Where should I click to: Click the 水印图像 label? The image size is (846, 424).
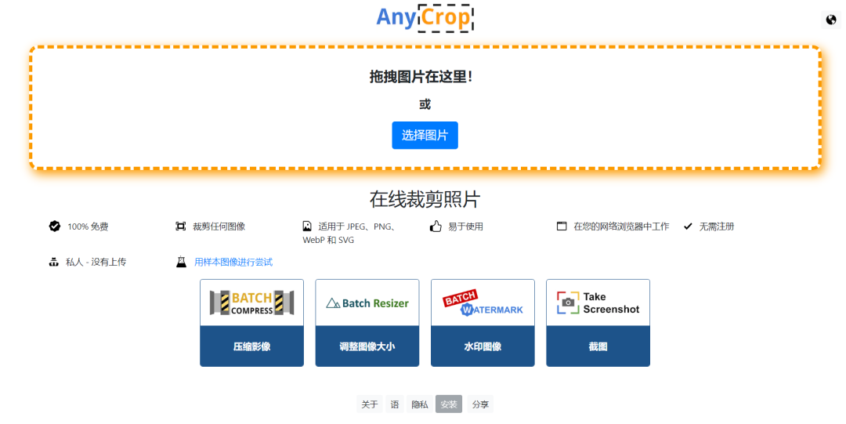[x=483, y=346]
